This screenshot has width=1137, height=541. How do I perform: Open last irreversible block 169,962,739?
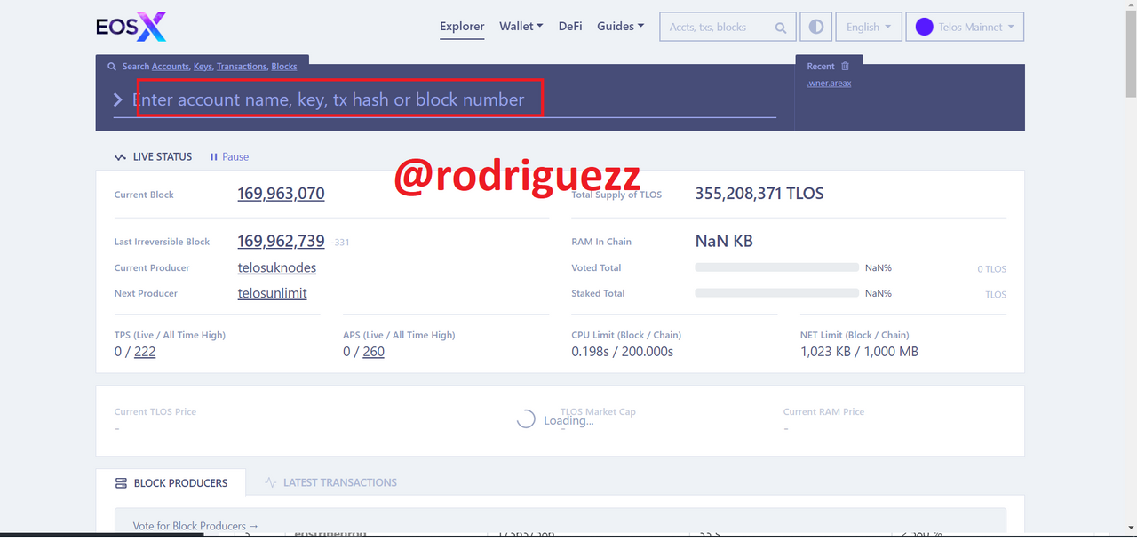[281, 241]
